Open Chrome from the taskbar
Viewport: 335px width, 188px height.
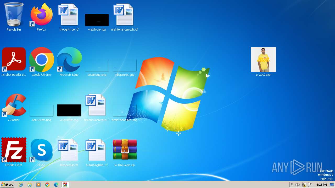point(47,185)
